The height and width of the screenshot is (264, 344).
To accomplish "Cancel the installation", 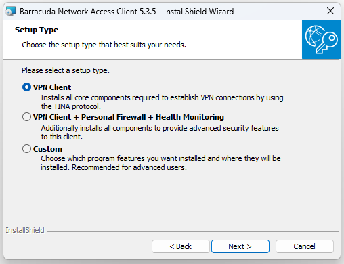I will pyautogui.click(x=305, y=246).
